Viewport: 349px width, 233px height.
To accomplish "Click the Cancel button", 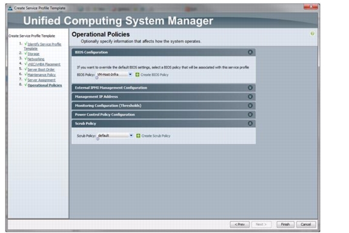I will coord(306,225).
